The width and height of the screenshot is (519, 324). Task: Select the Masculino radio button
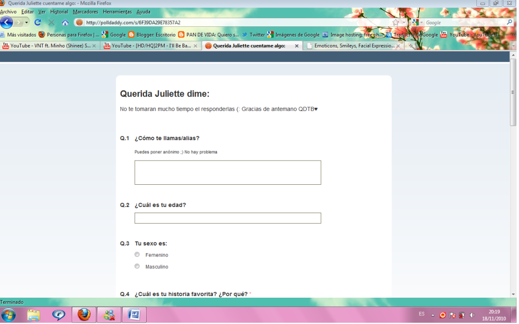coord(137,266)
